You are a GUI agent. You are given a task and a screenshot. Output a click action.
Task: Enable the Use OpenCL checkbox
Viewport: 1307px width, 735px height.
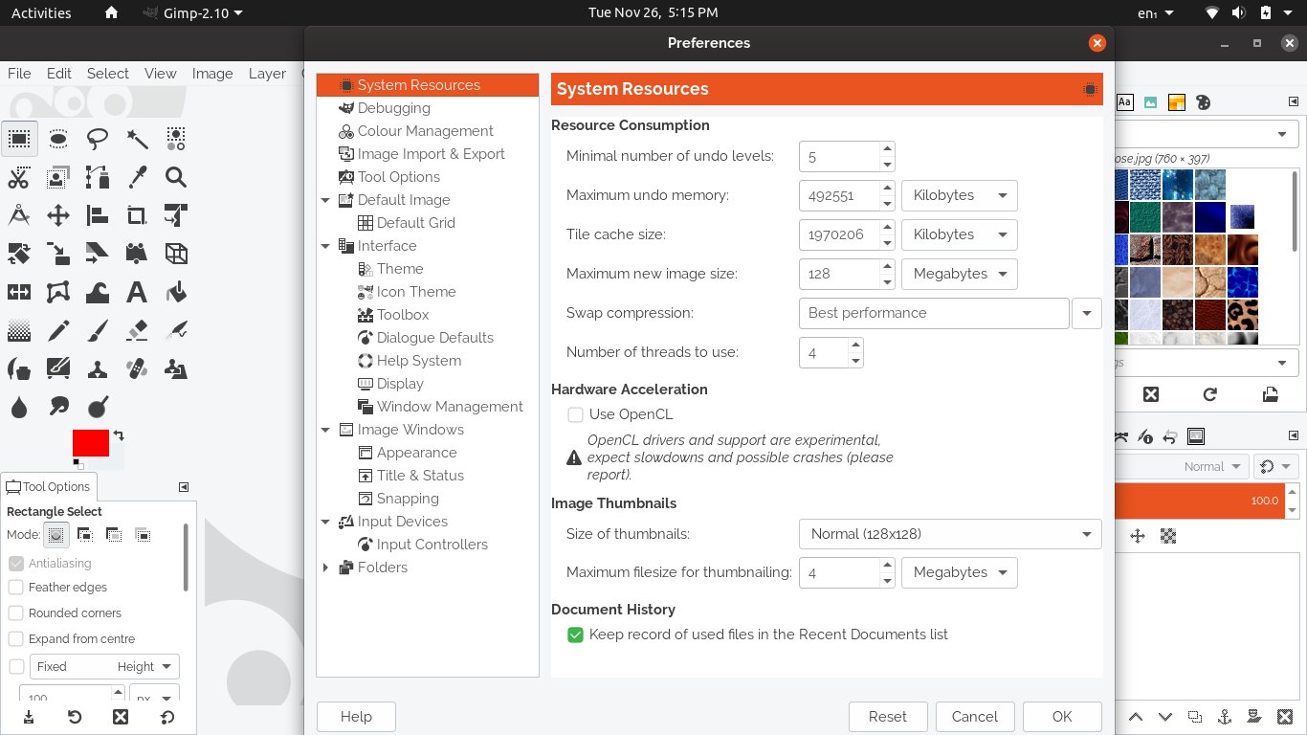click(x=575, y=414)
